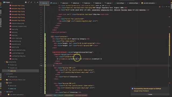Collapse the plugins folder
Image resolution: width=172 pixels, height=97 pixels.
[x=5, y=92]
